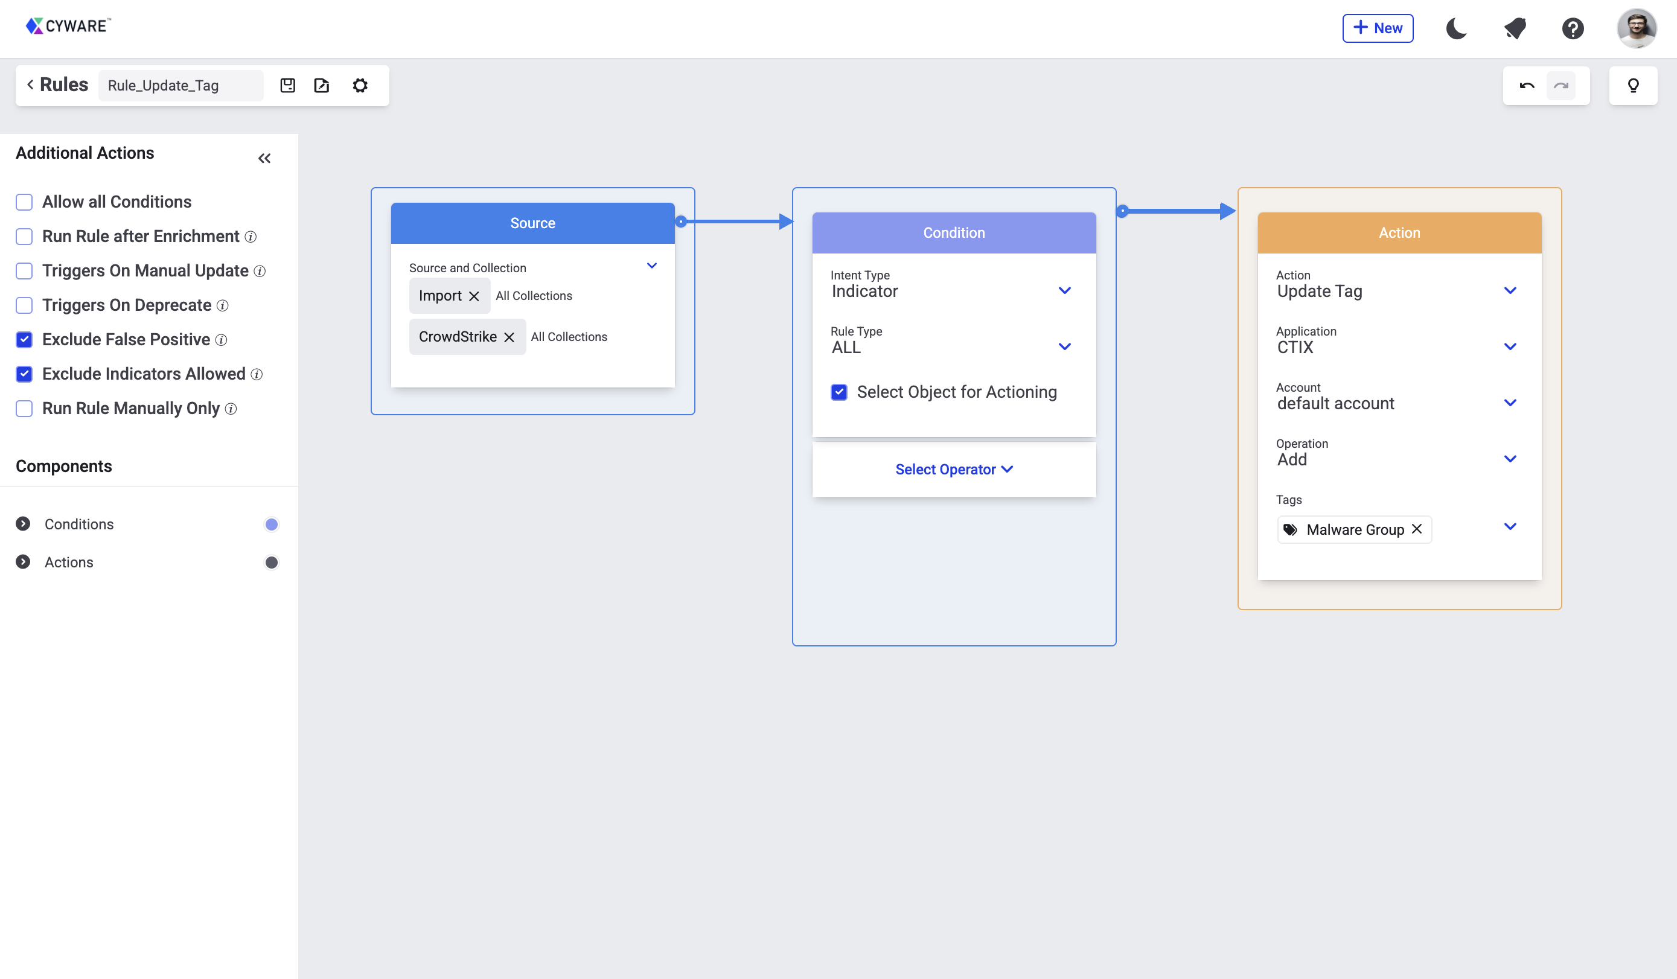Viewport: 1677px width, 979px height.
Task: Open the Intent Type dropdown
Action: click(1064, 291)
